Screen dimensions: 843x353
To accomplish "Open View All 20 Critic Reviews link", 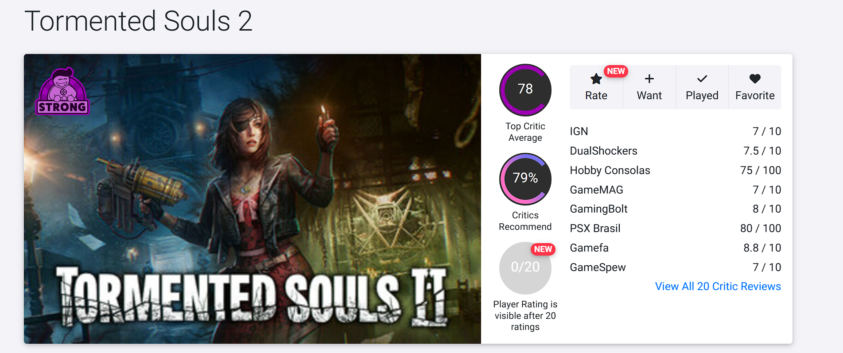I will [718, 287].
